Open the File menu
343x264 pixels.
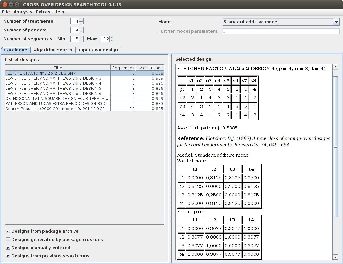click(x=6, y=12)
